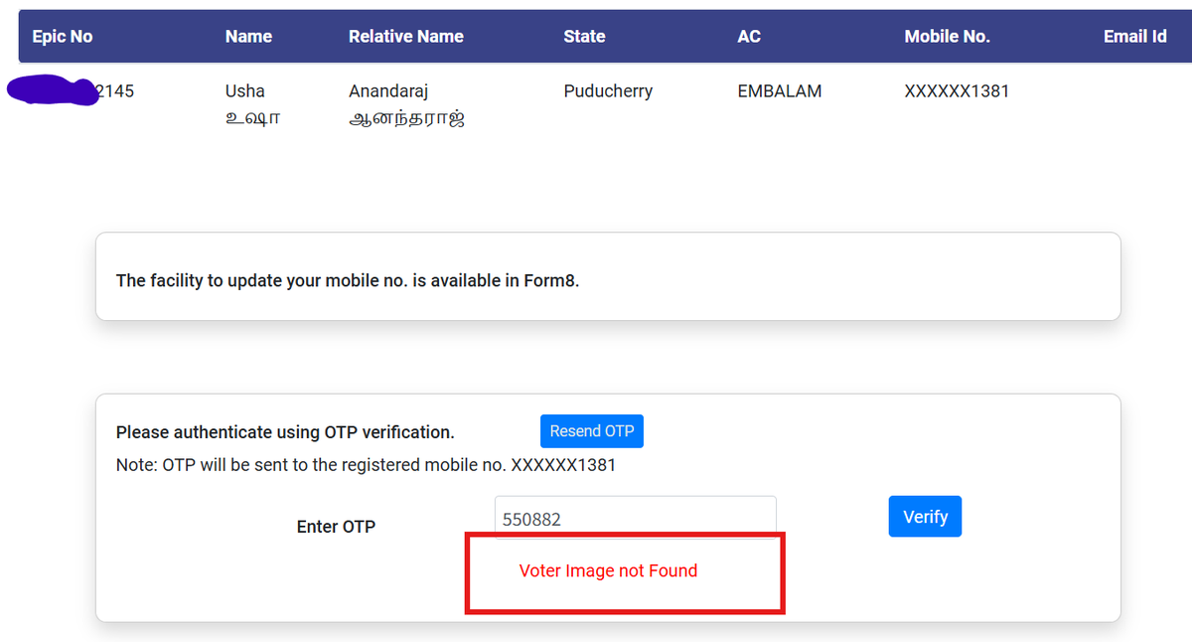1192x642 pixels.
Task: Click the Form8 mobile update notice text
Action: point(348,281)
